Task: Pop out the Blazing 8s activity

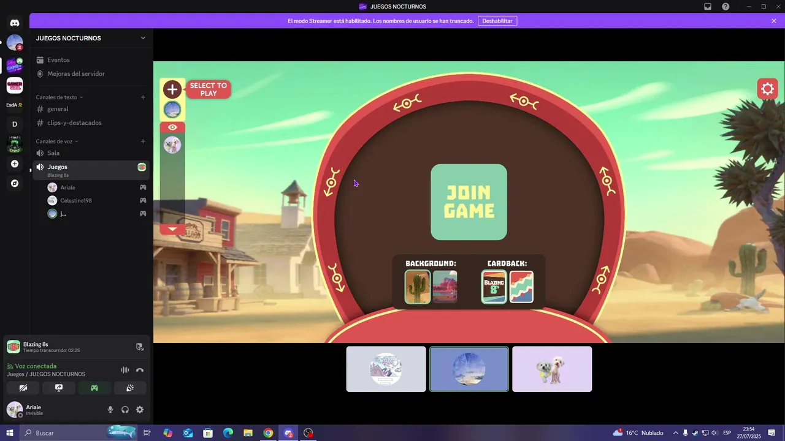Action: coord(140,347)
